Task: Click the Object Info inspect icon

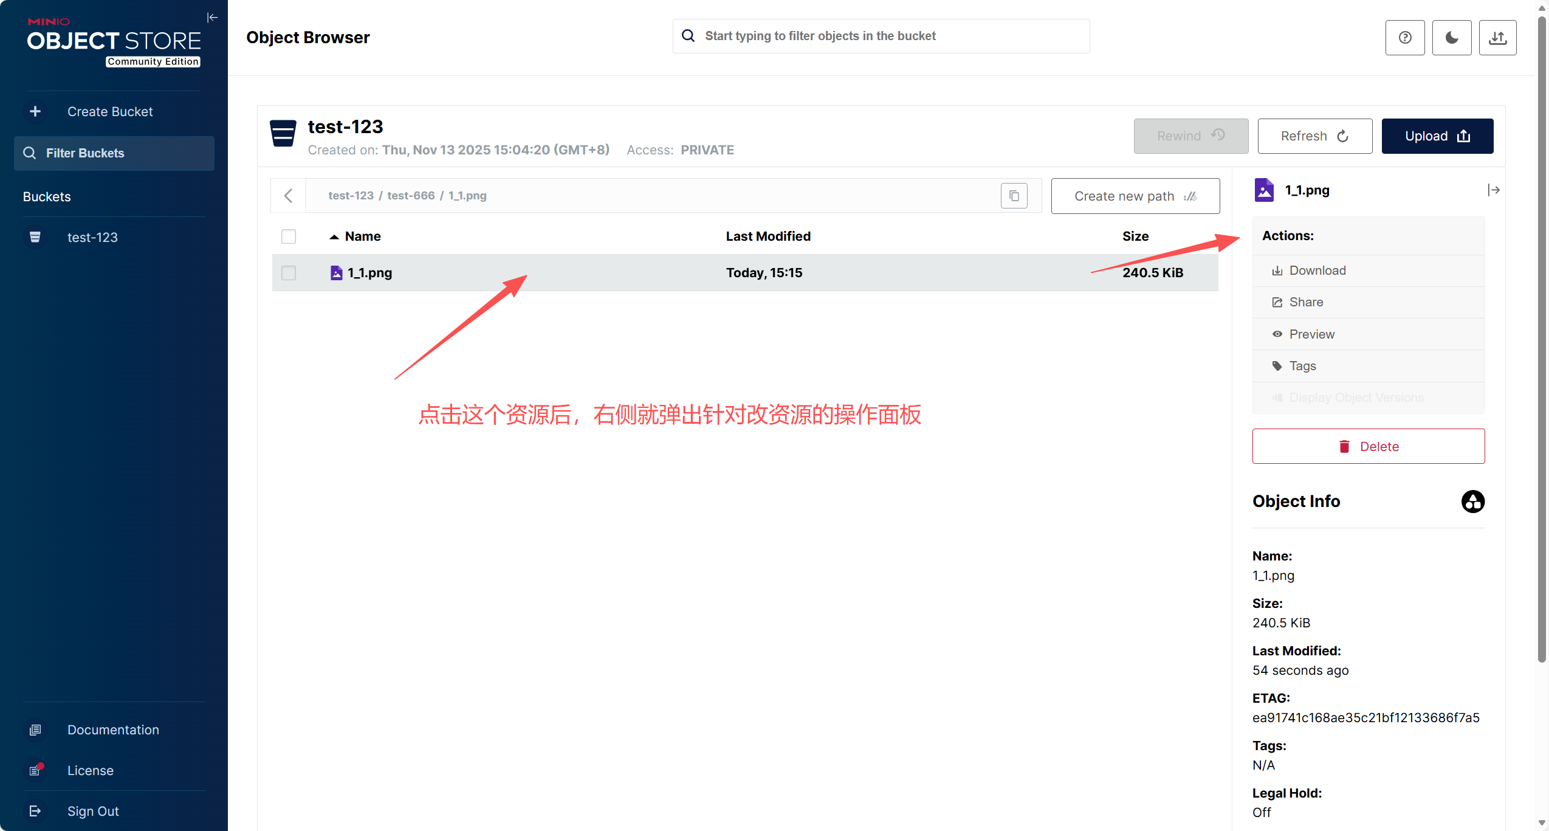Action: pyautogui.click(x=1472, y=502)
